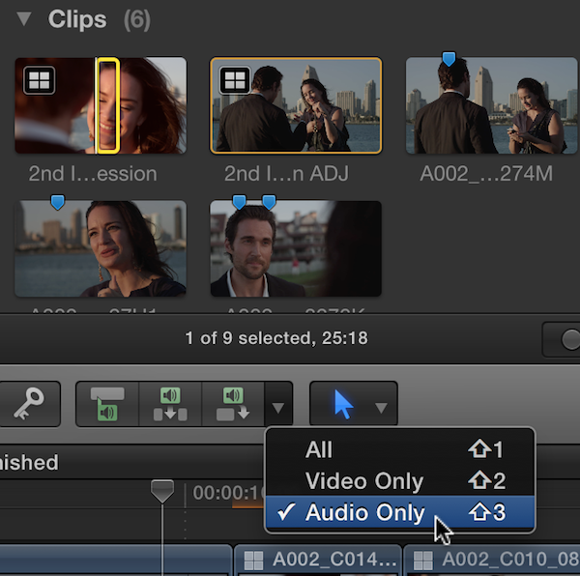The width and height of the screenshot is (580, 576).
Task: Click the append clip to storyline button
Action: tap(233, 404)
